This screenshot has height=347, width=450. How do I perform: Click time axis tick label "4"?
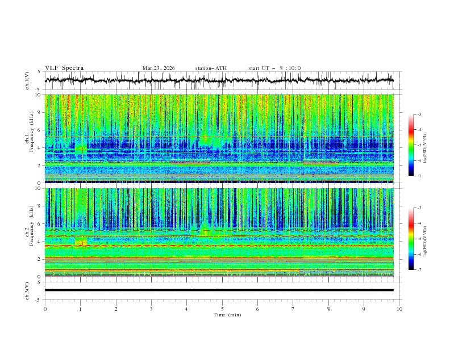click(x=186, y=309)
